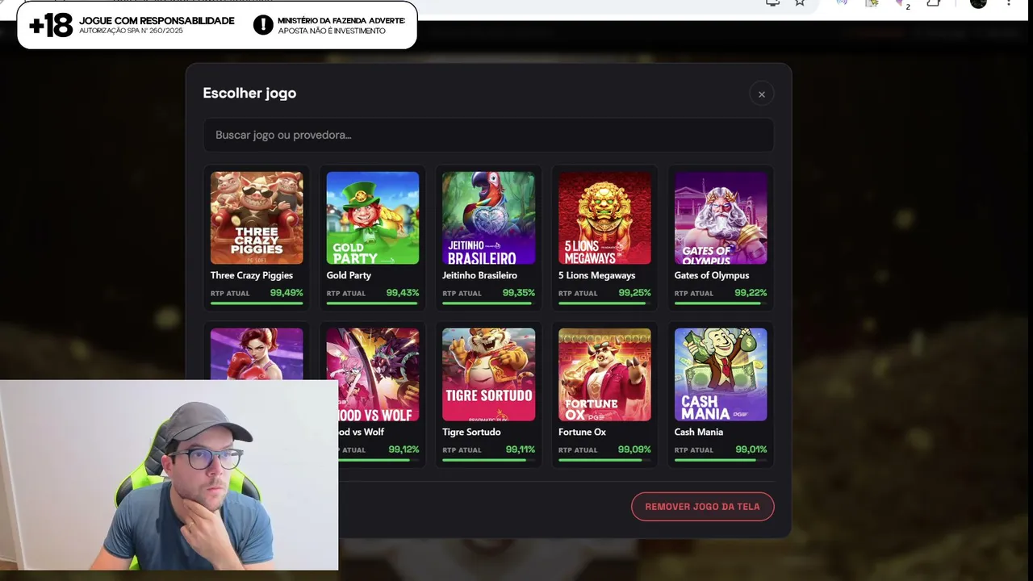This screenshot has height=581, width=1033.
Task: Click the 99,12% RTP value
Action: click(x=404, y=449)
